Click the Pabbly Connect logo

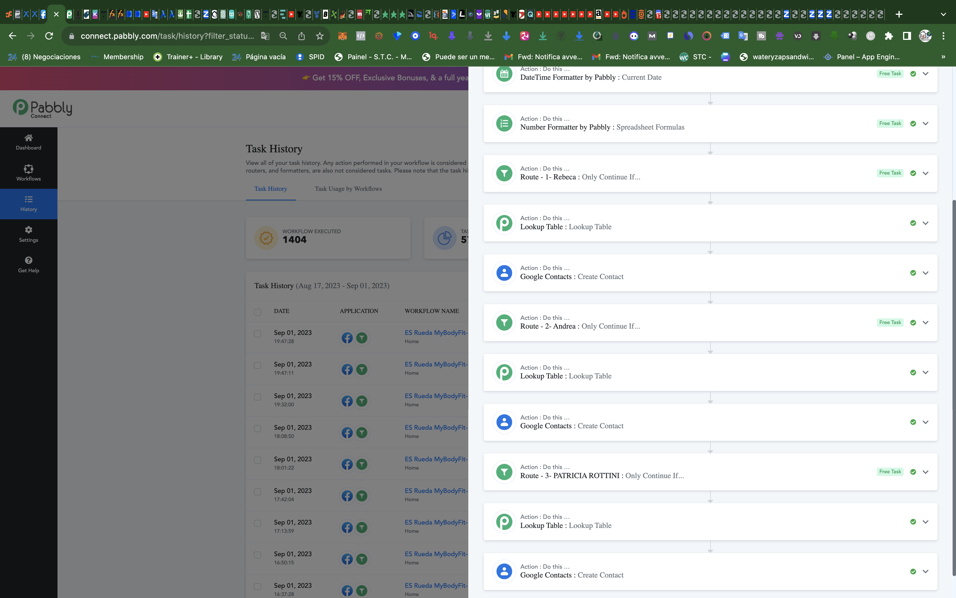pos(42,108)
